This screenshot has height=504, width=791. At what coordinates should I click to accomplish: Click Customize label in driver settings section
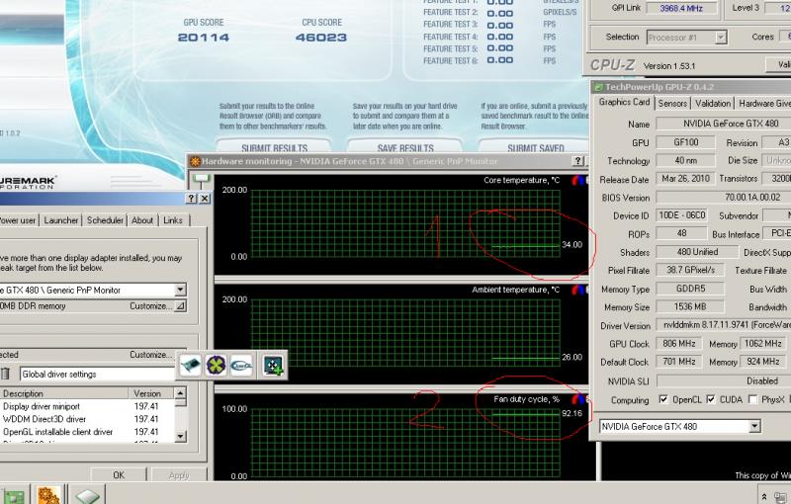149,355
